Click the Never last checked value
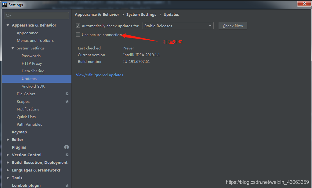The image size is (312, 188). [129, 48]
